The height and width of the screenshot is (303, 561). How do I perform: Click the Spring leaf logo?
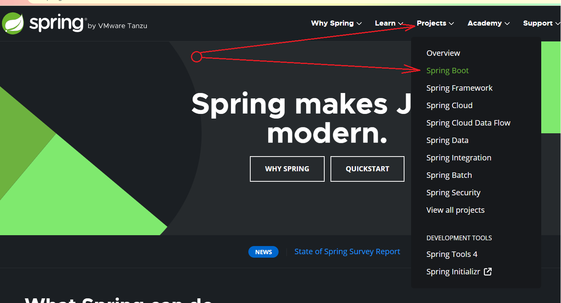[x=14, y=23]
